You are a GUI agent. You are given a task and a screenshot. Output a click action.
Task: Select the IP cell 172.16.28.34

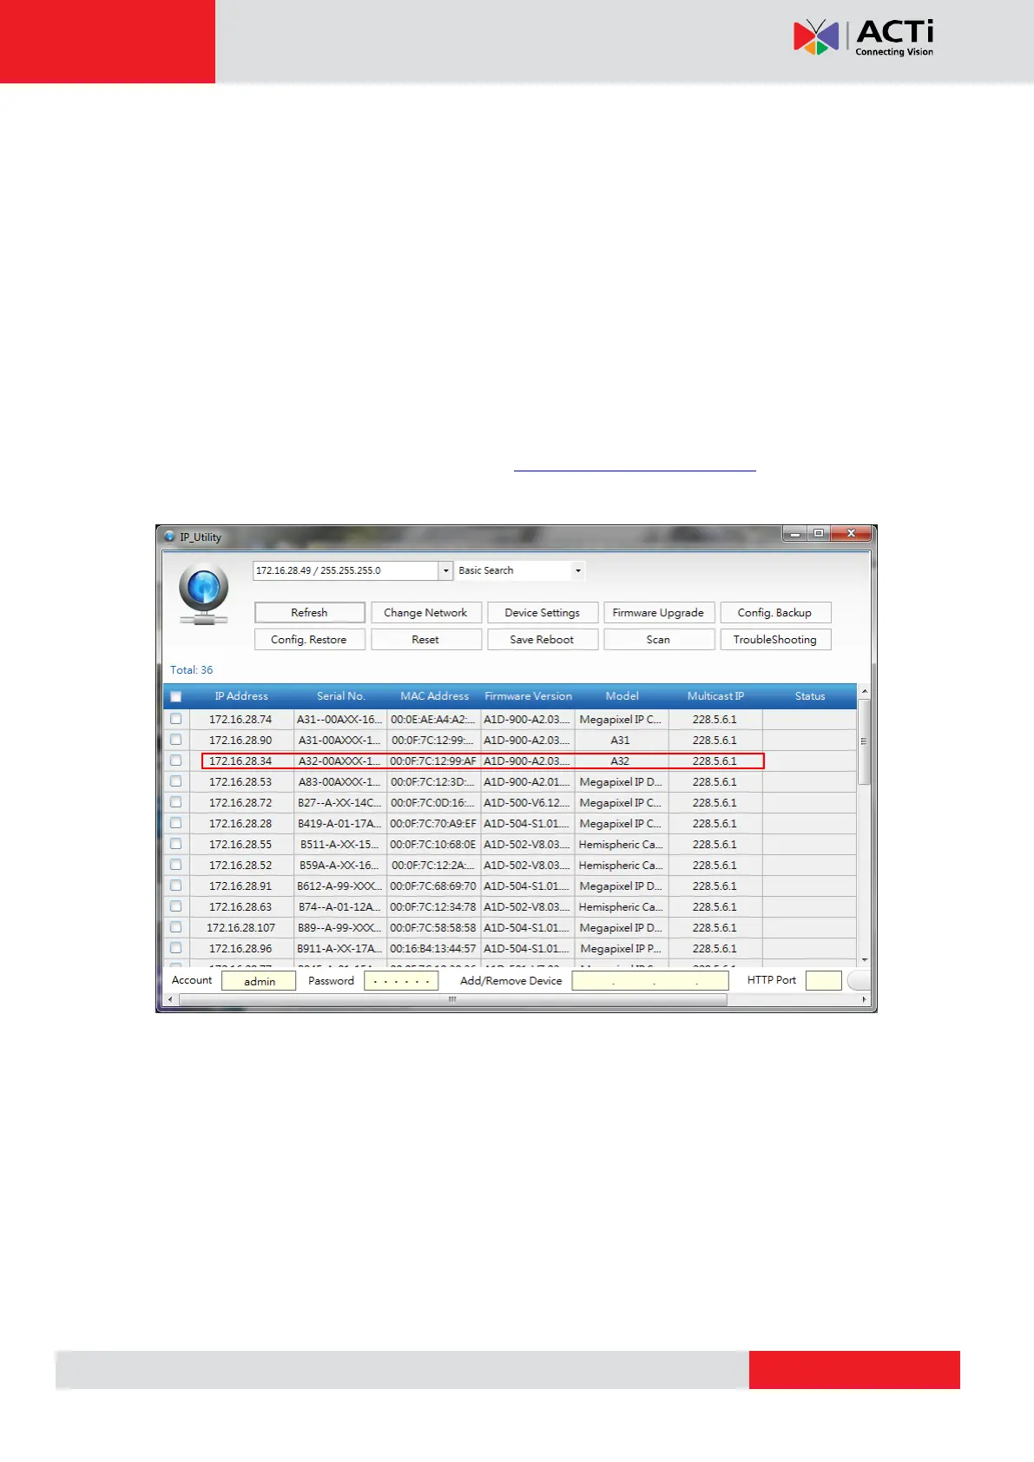[240, 761]
